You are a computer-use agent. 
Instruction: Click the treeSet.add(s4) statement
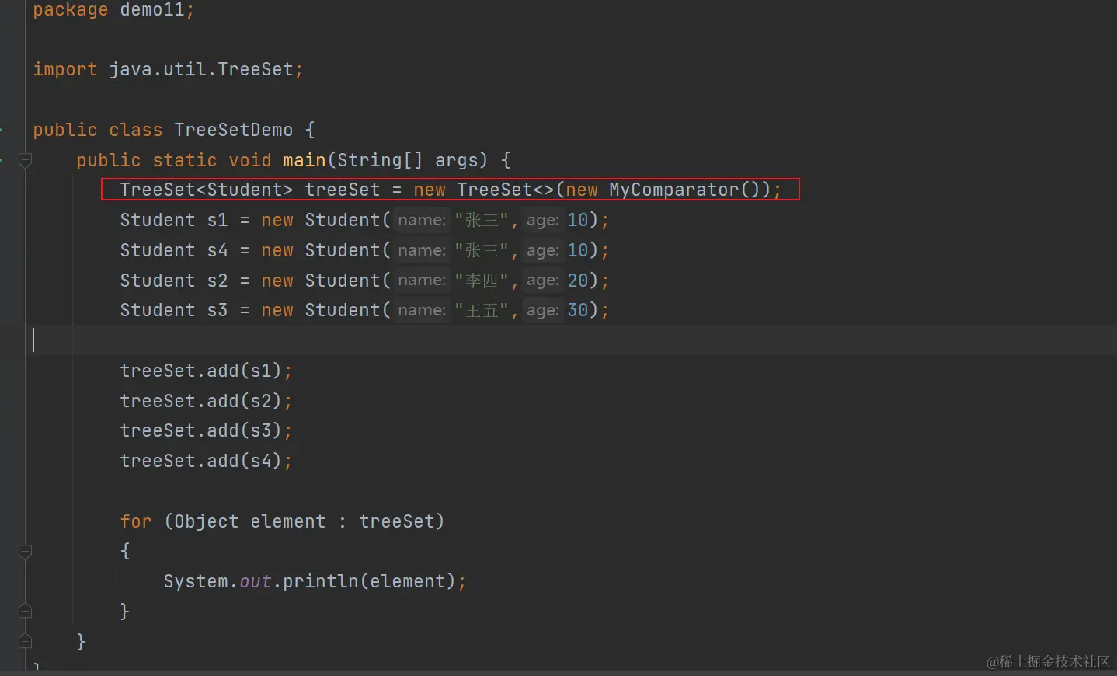(x=206, y=461)
